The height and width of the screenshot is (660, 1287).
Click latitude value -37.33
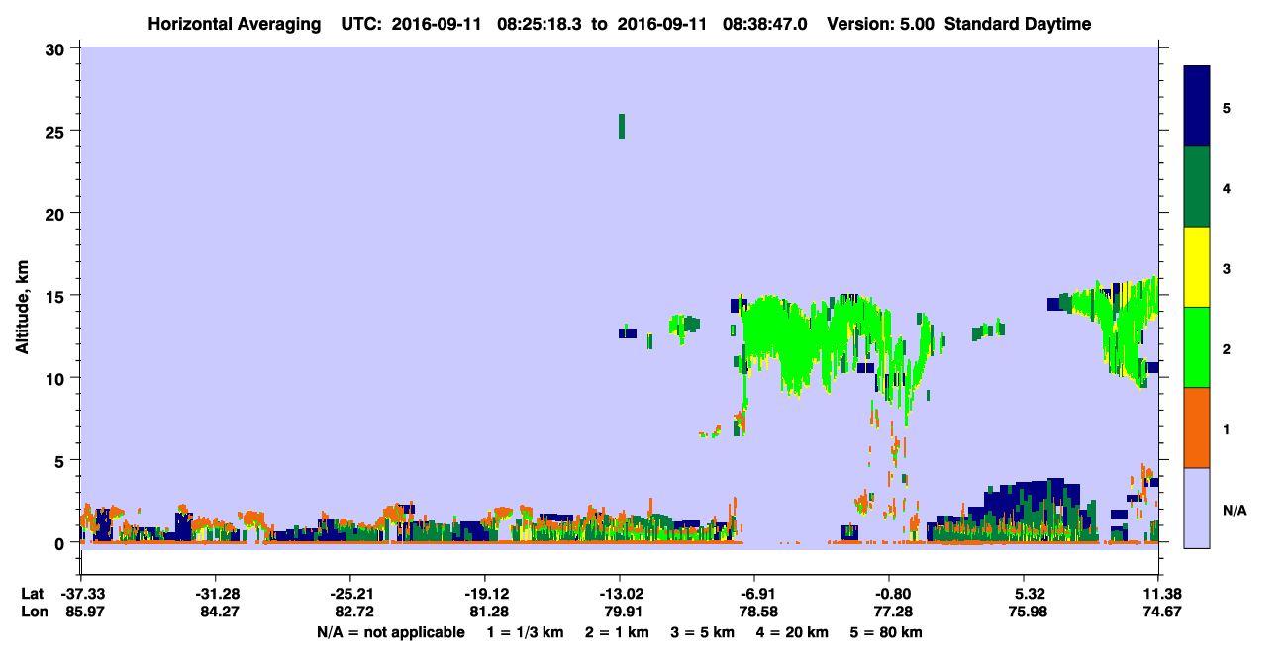(80, 594)
